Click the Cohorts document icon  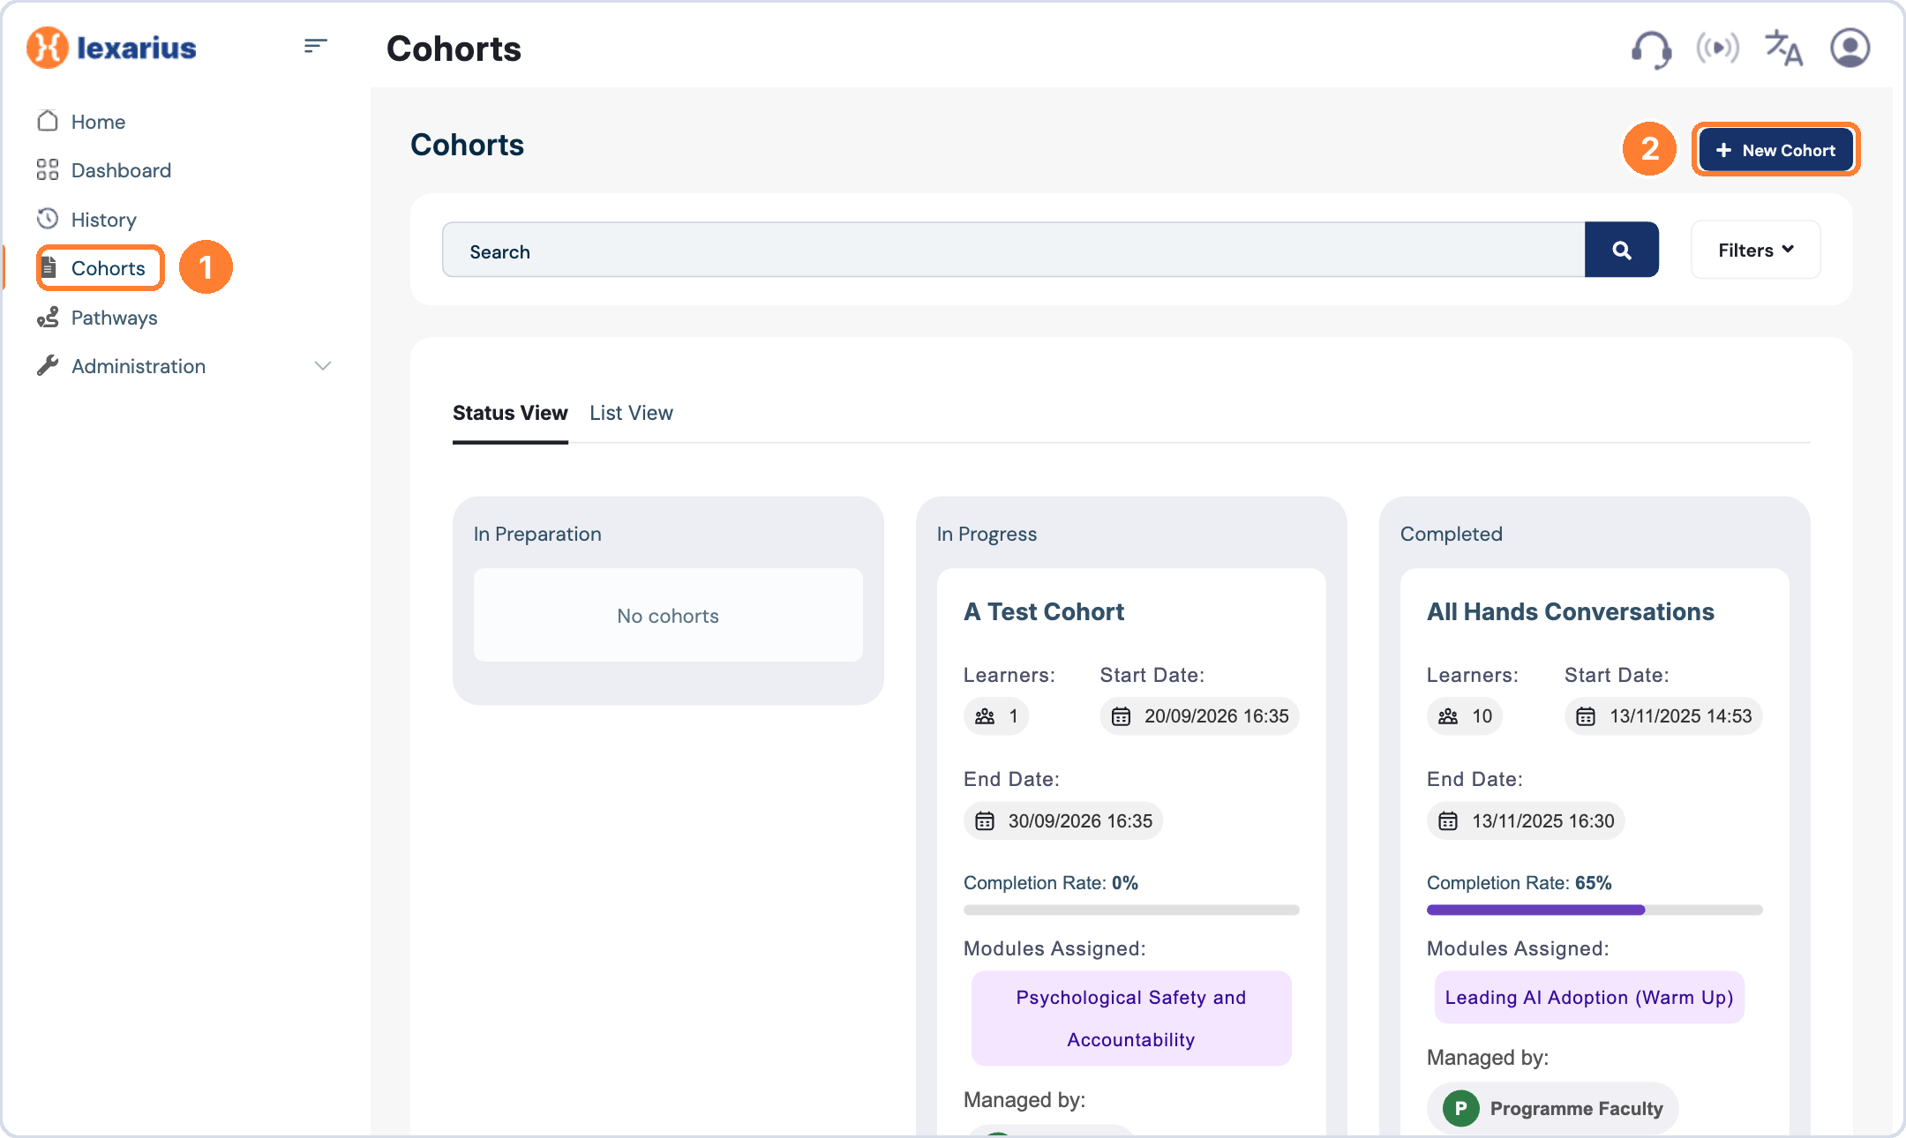tap(49, 267)
